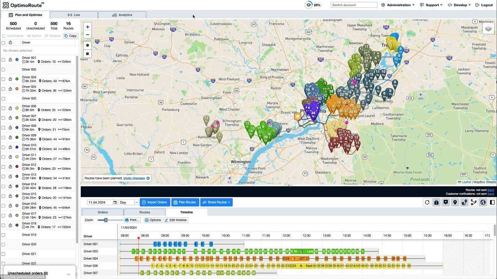This screenshot has height=279, width=497.
Task: Open the Orders tab below the map
Action: pyautogui.click(x=102, y=212)
